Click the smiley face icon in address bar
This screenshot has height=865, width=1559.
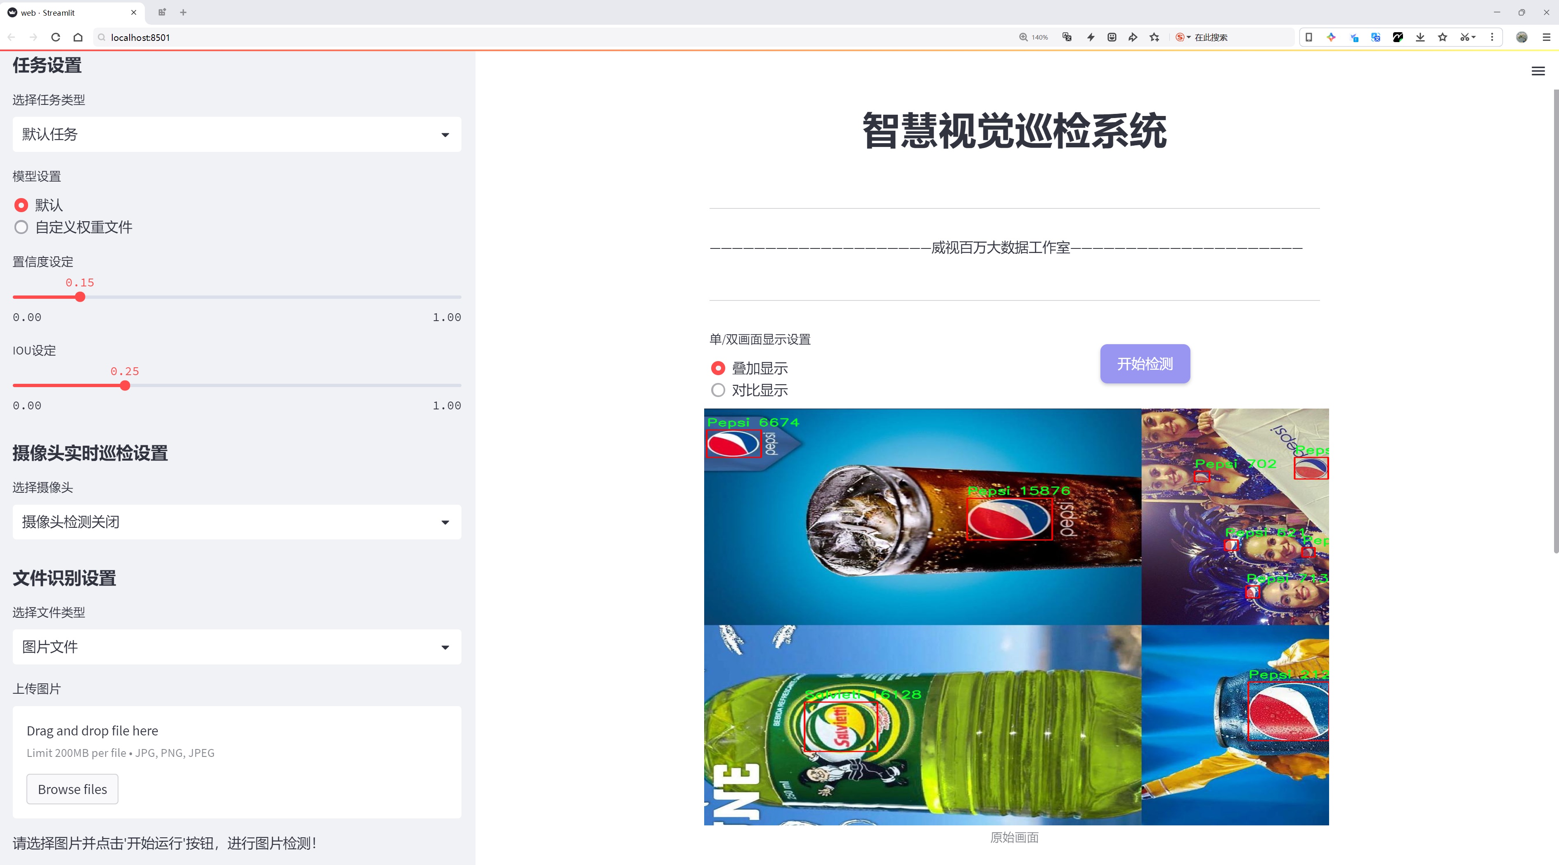(1112, 38)
